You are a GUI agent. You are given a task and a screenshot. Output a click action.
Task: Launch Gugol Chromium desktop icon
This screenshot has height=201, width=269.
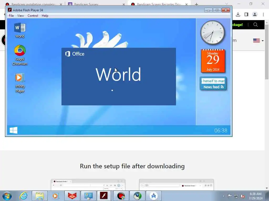pos(20,55)
